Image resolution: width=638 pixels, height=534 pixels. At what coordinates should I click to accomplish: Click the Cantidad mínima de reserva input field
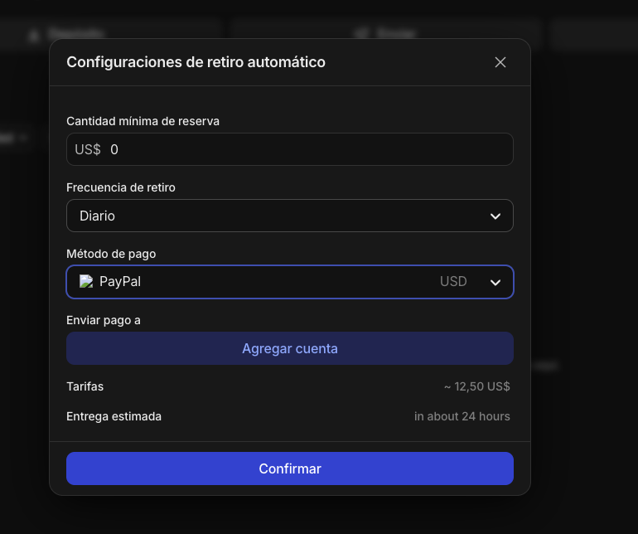[290, 149]
